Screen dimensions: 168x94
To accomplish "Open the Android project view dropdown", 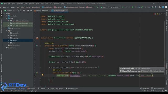I will [9, 10].
